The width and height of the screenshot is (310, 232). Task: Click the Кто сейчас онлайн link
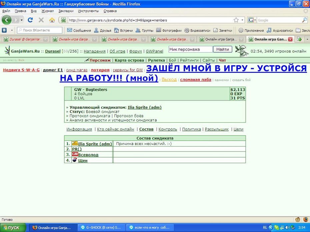click(x=115, y=129)
